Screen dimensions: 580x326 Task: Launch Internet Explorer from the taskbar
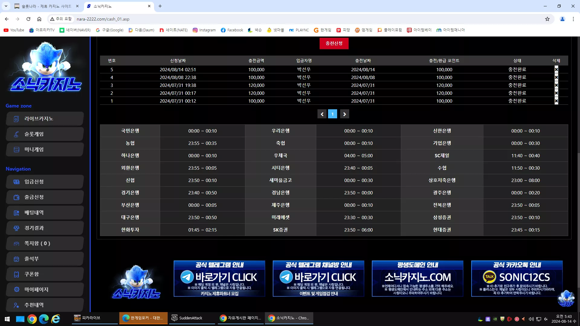(x=56, y=319)
